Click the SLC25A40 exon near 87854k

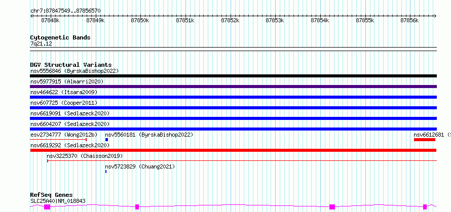click(332, 206)
